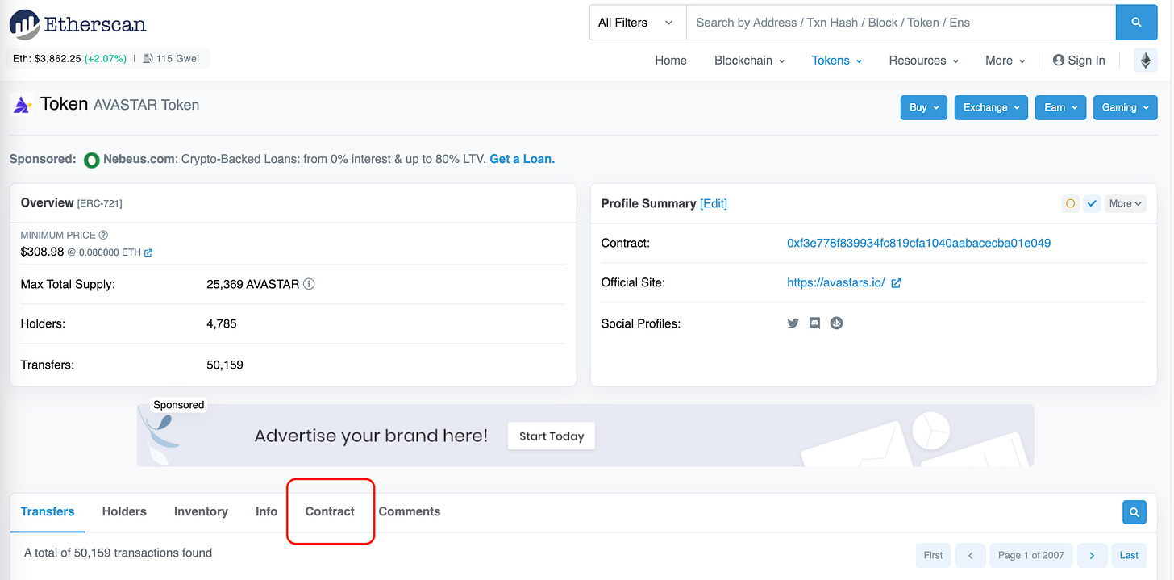Open the Twitter social profile icon
The height and width of the screenshot is (580, 1174).
click(793, 323)
